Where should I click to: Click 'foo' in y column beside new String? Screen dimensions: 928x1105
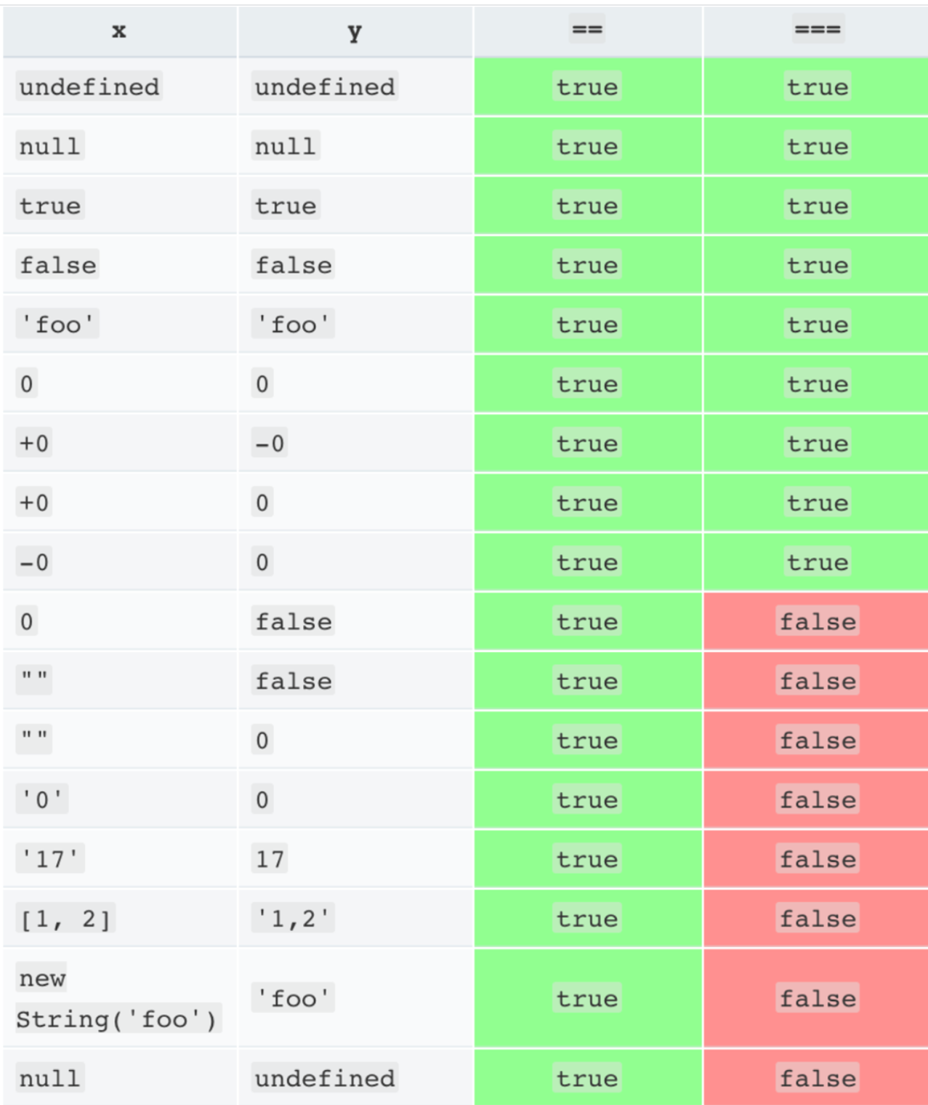click(x=294, y=998)
